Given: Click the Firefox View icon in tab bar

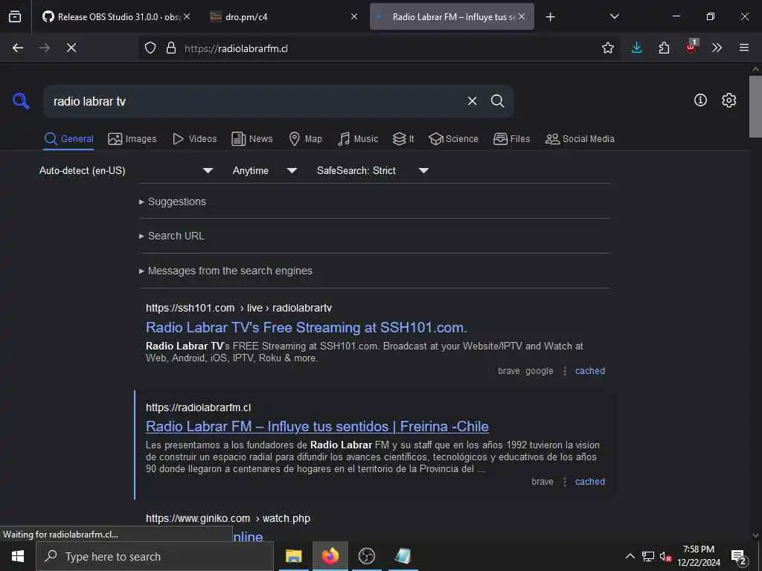Looking at the screenshot, I should click(15, 16).
